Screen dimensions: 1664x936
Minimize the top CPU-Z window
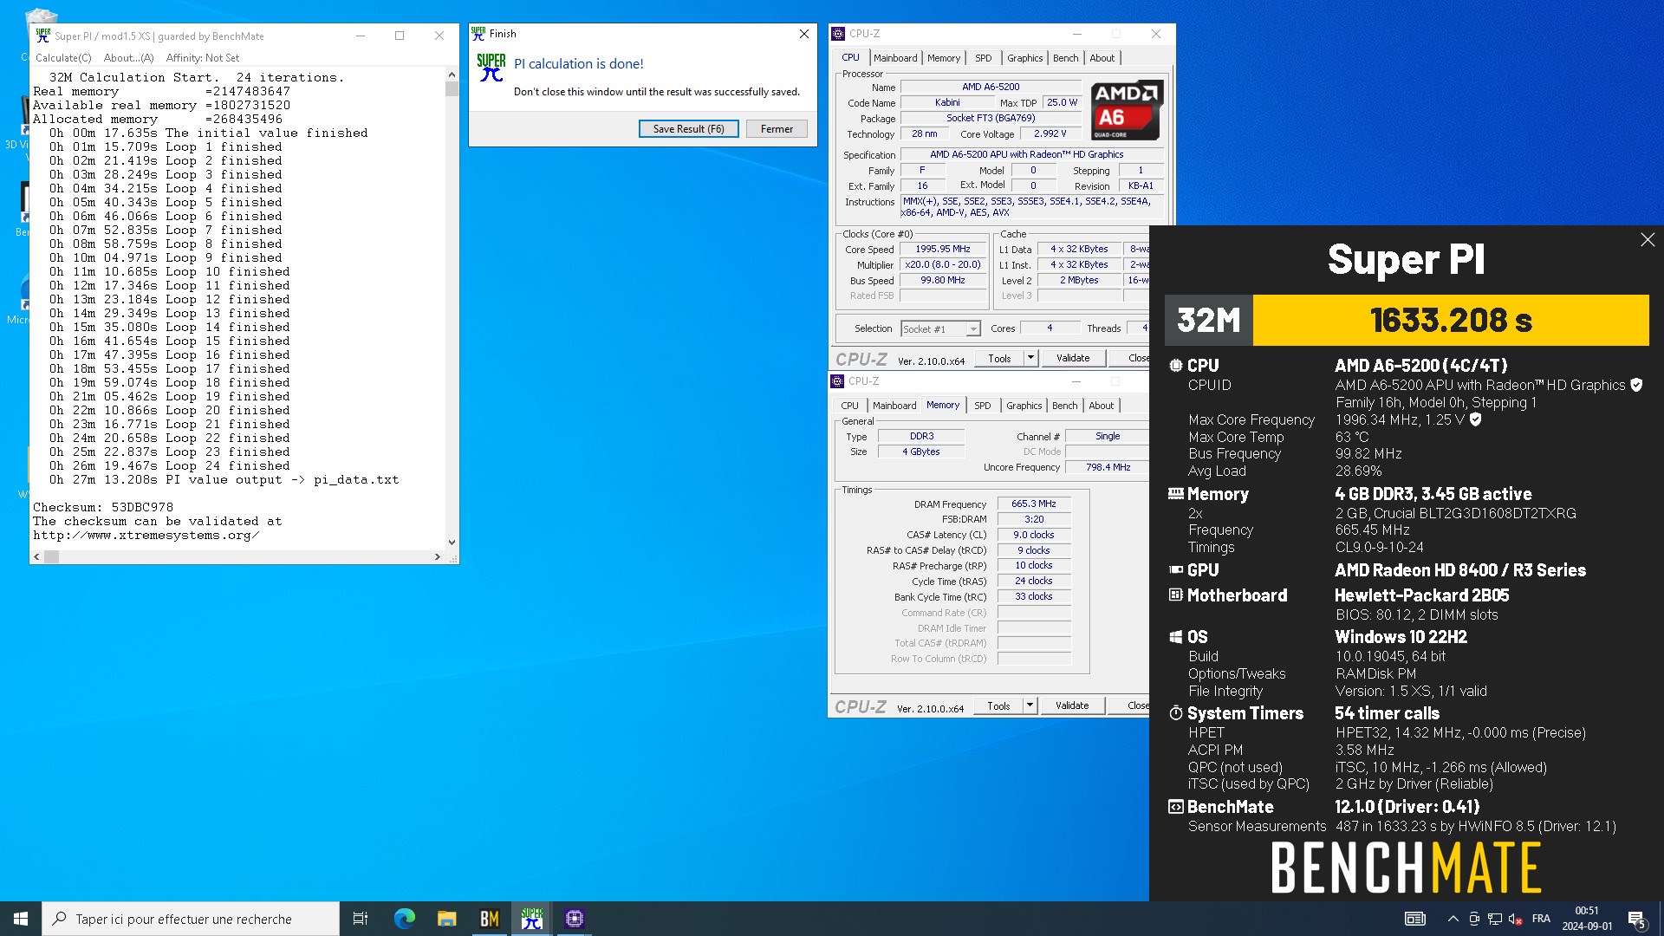pyautogui.click(x=1077, y=34)
